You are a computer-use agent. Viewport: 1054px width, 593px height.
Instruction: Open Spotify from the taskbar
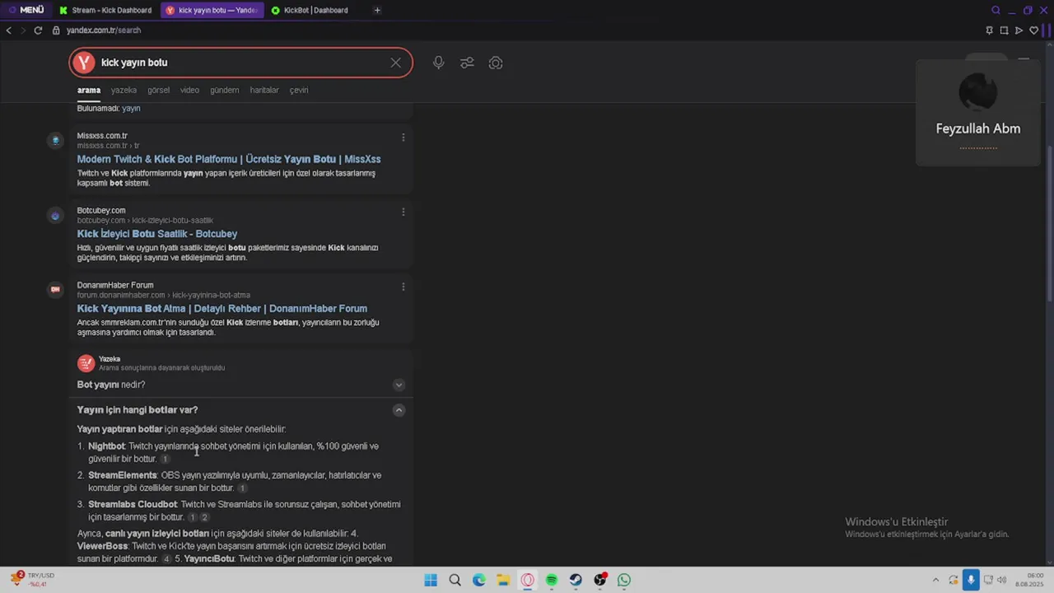click(x=552, y=580)
